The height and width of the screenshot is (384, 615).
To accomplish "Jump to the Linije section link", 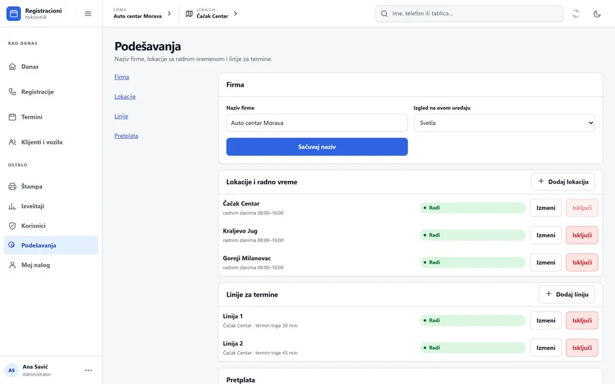I will [121, 117].
